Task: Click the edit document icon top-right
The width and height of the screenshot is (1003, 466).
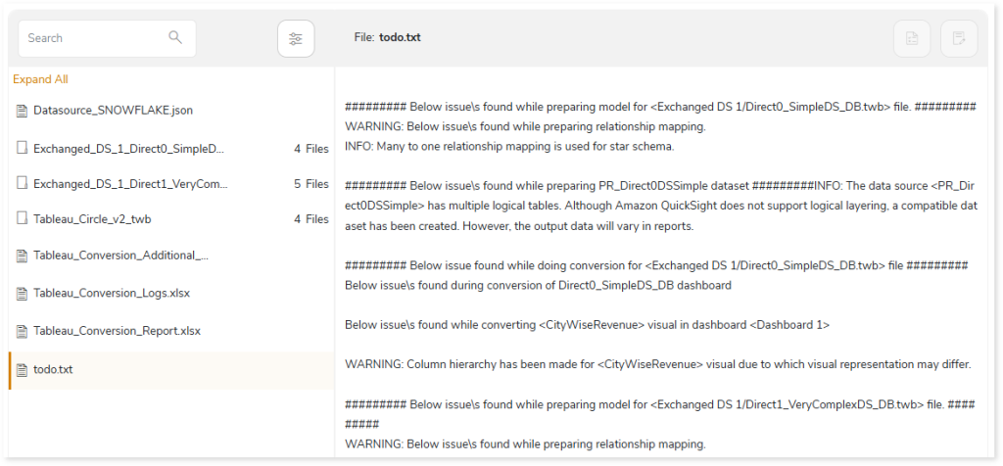Action: tap(959, 38)
